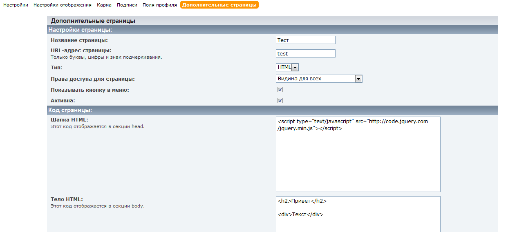Open the Карма tab
This screenshot has height=232, width=508.
[x=104, y=5]
